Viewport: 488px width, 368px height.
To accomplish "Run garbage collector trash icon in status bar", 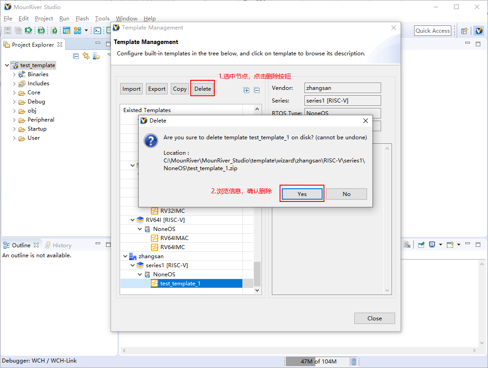I will point(354,362).
